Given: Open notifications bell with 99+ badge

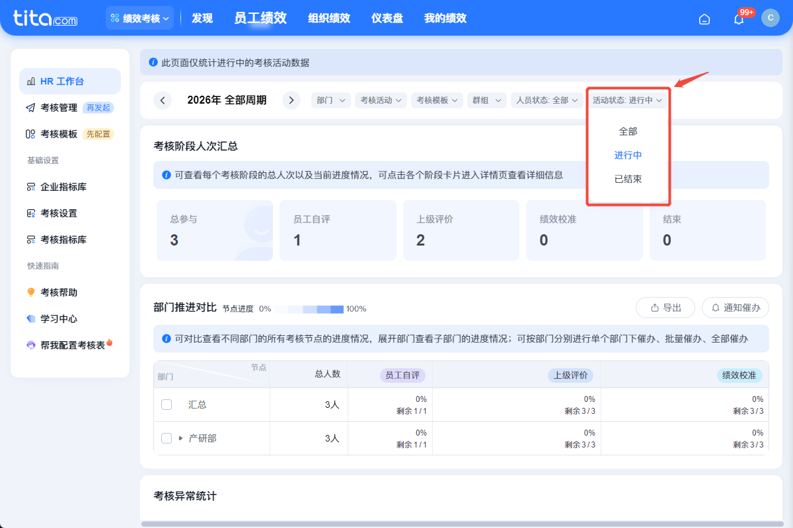Looking at the screenshot, I should pos(739,18).
